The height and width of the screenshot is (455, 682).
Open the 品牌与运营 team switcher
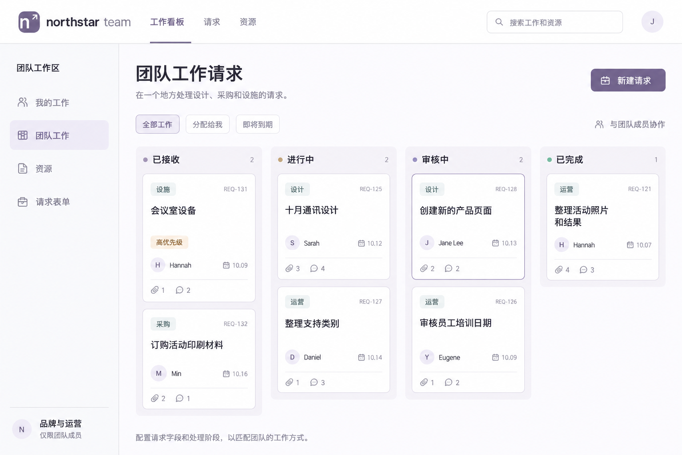click(x=59, y=429)
